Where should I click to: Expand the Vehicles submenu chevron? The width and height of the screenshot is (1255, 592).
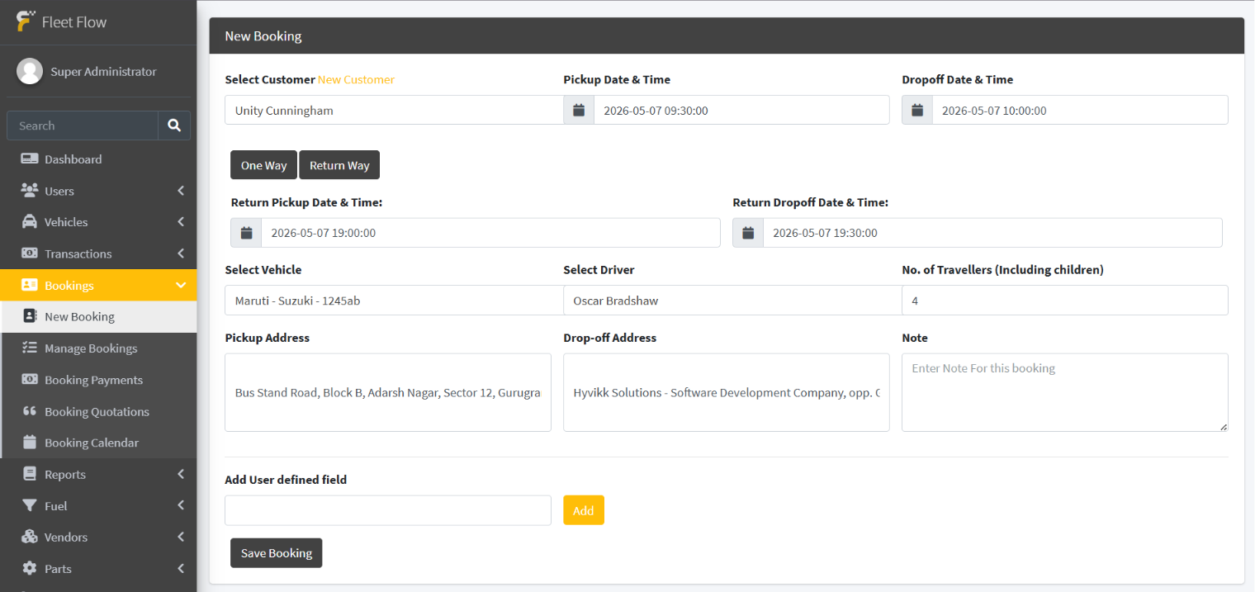[181, 222]
